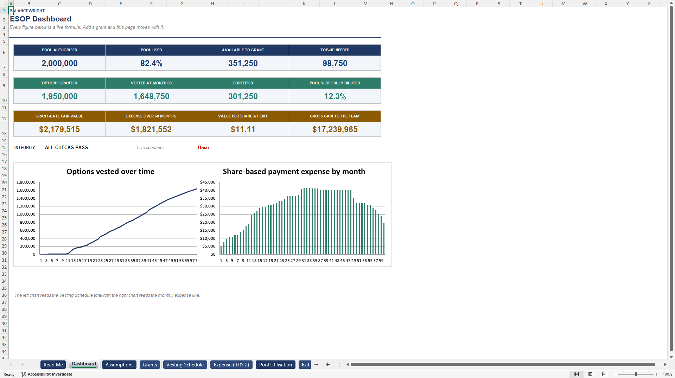The image size is (675, 378).
Task: Select the 1,950,000 options granted value
Action: (x=59, y=96)
